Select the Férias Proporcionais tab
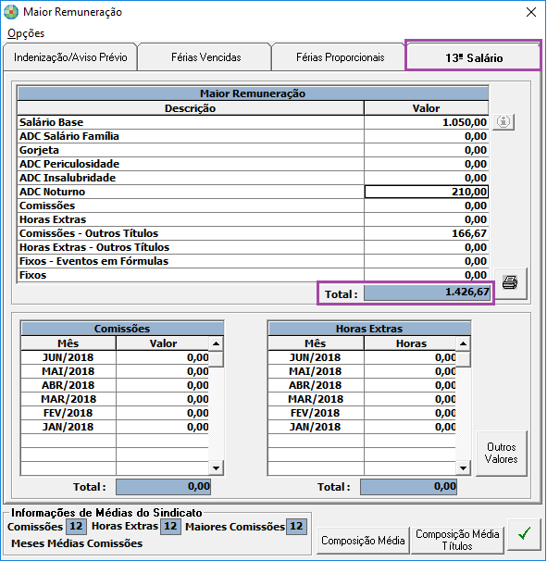 [340, 57]
